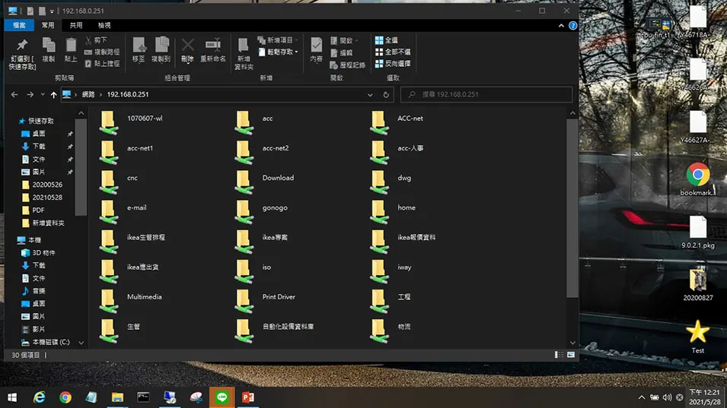Click the New Folder ribbon icon
Viewport: 727px width, 408px height.
[x=244, y=46]
